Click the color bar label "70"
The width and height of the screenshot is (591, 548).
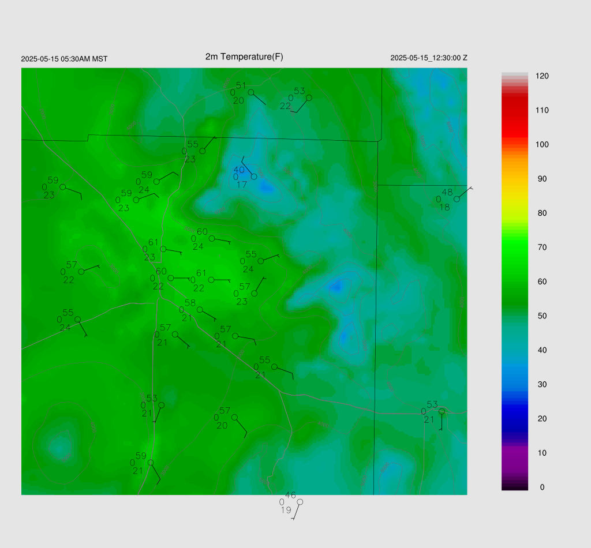tap(542, 247)
